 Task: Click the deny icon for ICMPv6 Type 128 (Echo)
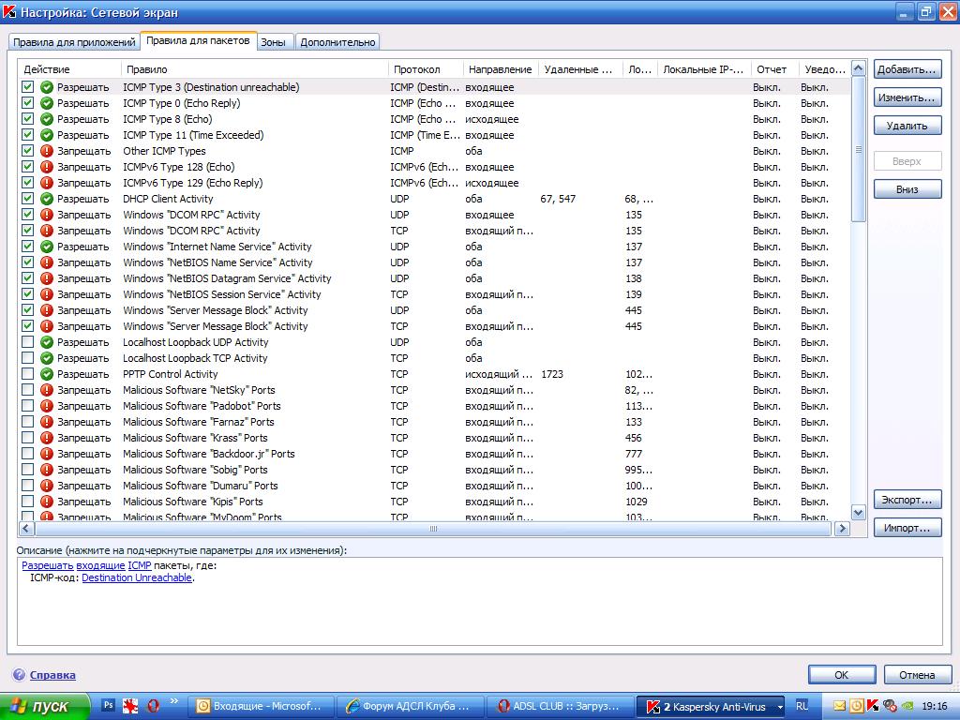47,167
